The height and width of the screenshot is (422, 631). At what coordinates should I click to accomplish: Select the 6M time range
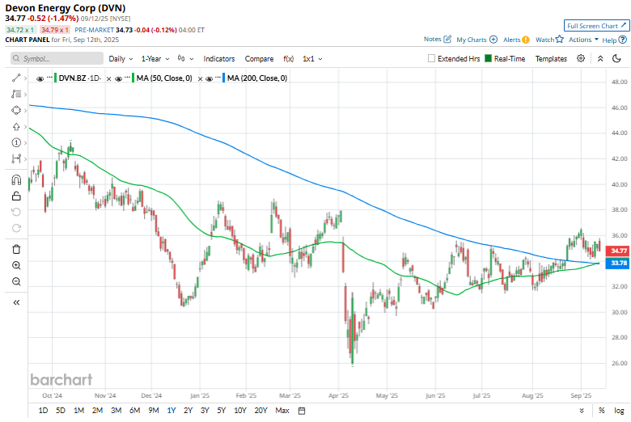tap(135, 411)
